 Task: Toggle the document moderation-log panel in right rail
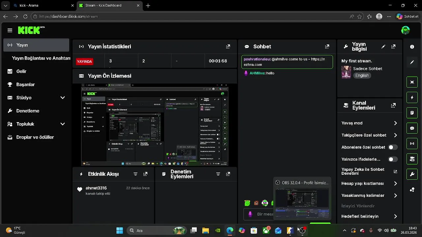click(x=412, y=113)
